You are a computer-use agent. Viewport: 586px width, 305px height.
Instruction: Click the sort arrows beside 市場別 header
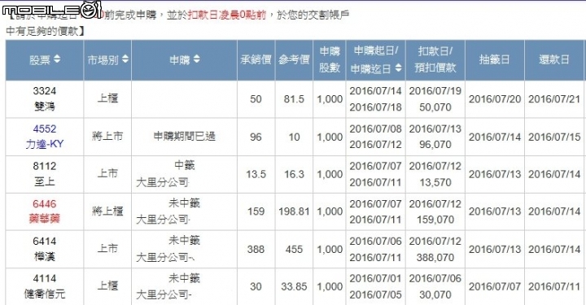125,59
